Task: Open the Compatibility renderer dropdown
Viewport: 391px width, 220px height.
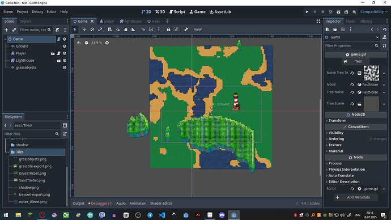Action: pos(374,12)
